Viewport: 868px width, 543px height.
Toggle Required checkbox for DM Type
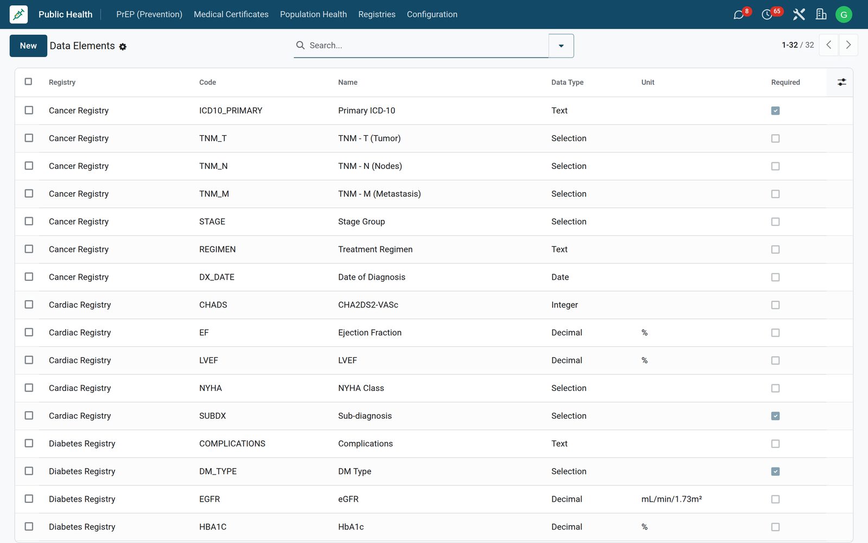[775, 471]
